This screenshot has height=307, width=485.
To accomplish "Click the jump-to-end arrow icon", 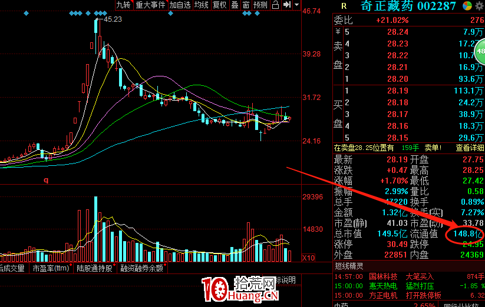I will (x=287, y=5).
